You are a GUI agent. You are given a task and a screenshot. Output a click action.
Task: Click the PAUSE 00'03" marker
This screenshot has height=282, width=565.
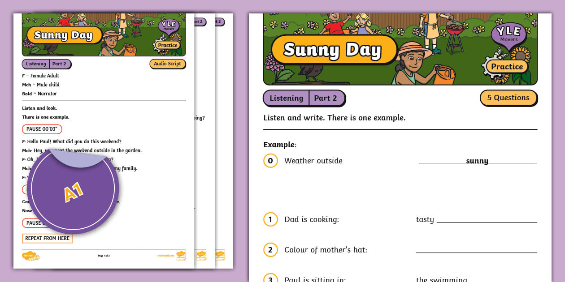click(43, 129)
